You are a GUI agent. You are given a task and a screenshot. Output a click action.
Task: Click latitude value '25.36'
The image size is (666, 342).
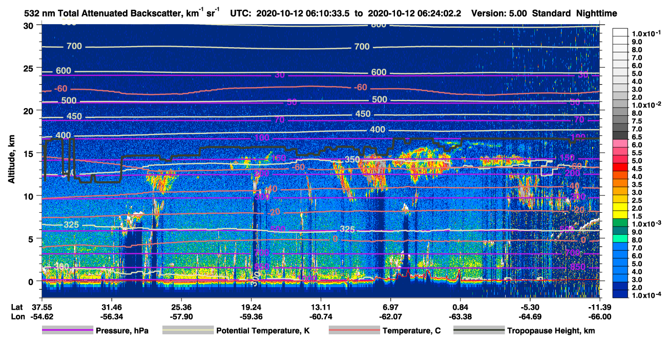pyautogui.click(x=181, y=307)
